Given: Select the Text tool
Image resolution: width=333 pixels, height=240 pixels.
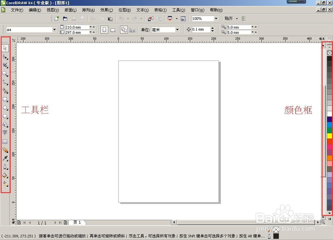Looking at the screenshot, I should 5,132.
